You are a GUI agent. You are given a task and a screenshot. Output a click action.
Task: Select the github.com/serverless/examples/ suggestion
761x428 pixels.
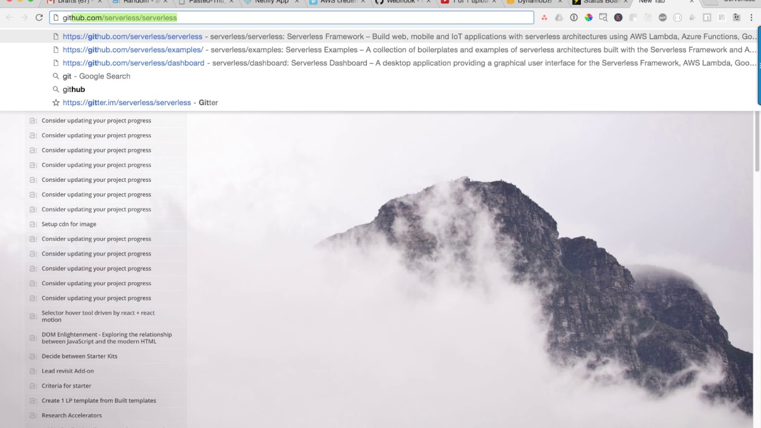(379, 49)
